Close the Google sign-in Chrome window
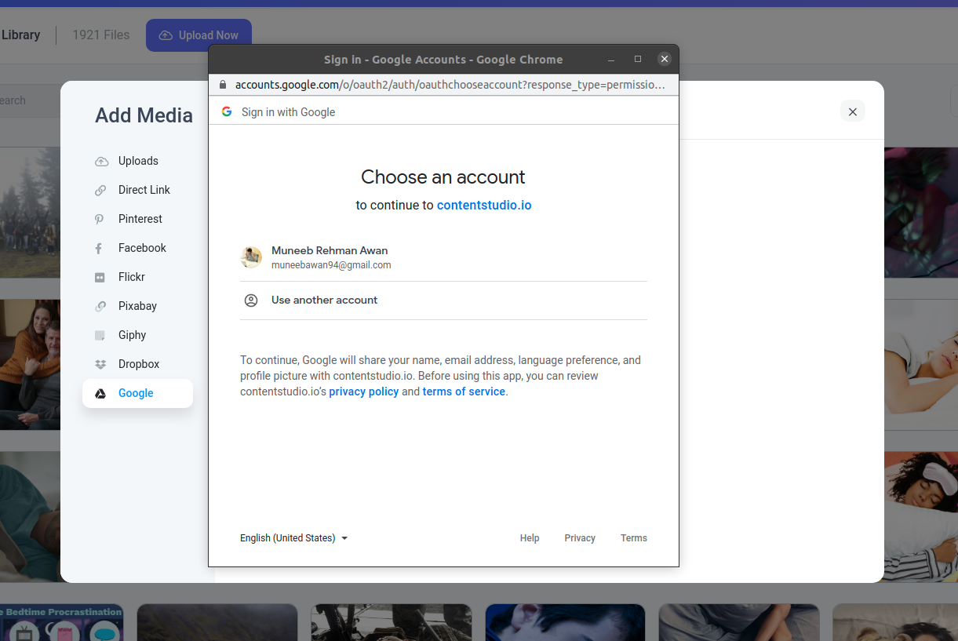 [665, 59]
